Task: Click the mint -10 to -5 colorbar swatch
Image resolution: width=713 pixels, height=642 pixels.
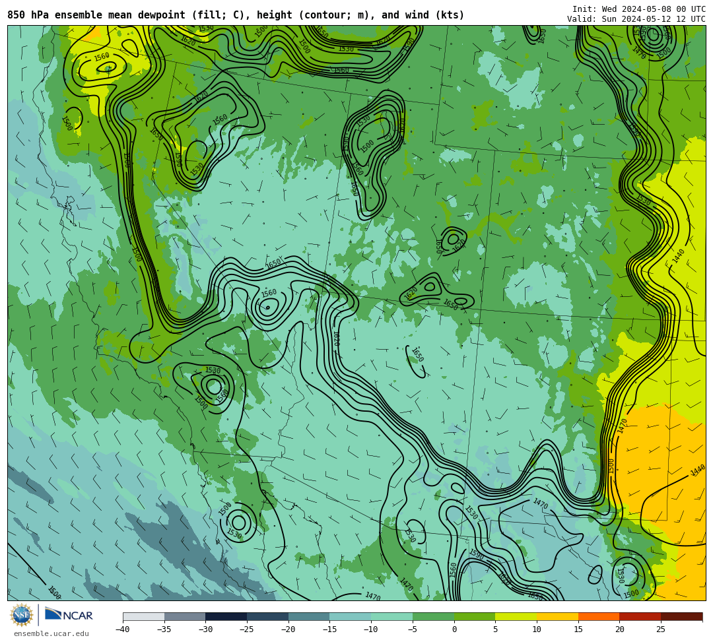Action: tap(392, 616)
